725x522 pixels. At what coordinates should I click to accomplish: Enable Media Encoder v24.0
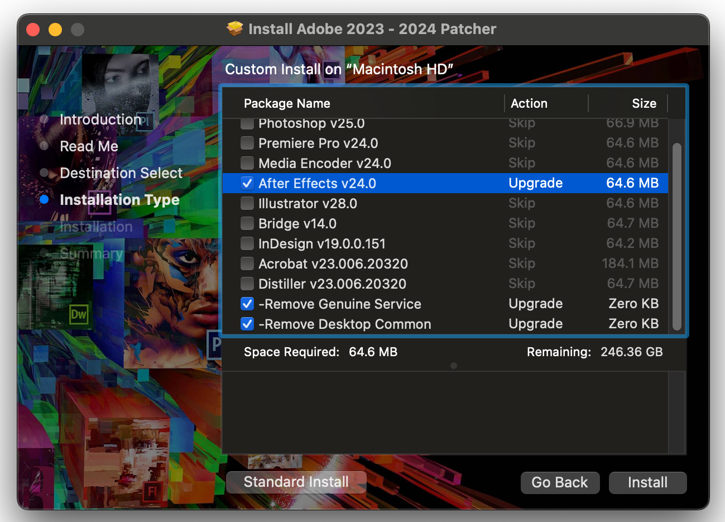(247, 163)
